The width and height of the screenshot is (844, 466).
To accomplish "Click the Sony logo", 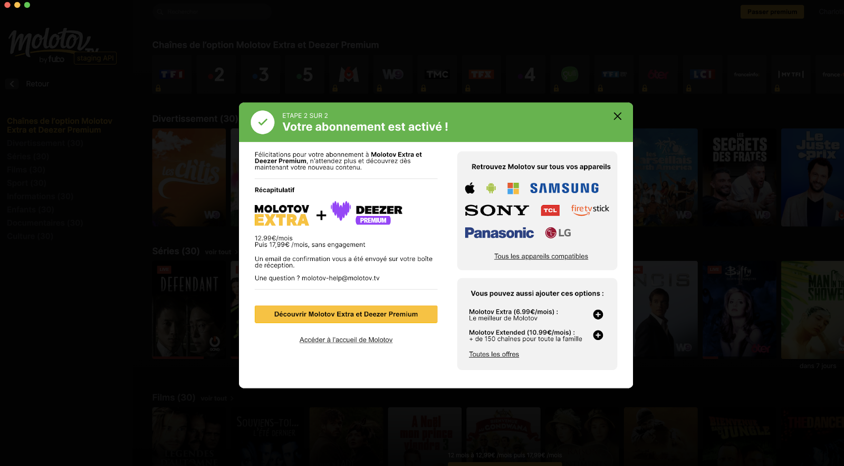I will click(x=496, y=210).
